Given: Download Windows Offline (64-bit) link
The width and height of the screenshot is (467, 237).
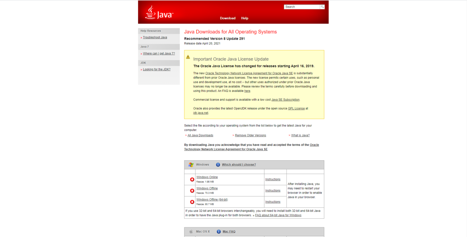Looking at the screenshot, I should click(212, 200).
